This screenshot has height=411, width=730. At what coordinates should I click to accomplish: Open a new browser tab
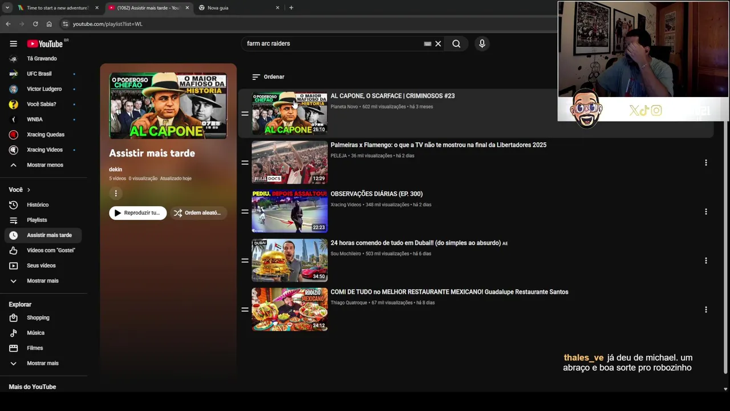[x=291, y=7]
